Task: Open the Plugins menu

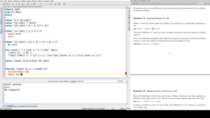Action: coord(47,1)
